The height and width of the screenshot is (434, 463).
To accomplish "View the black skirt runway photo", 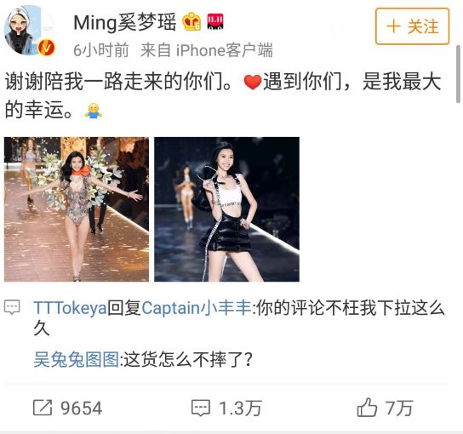I will (x=226, y=209).
